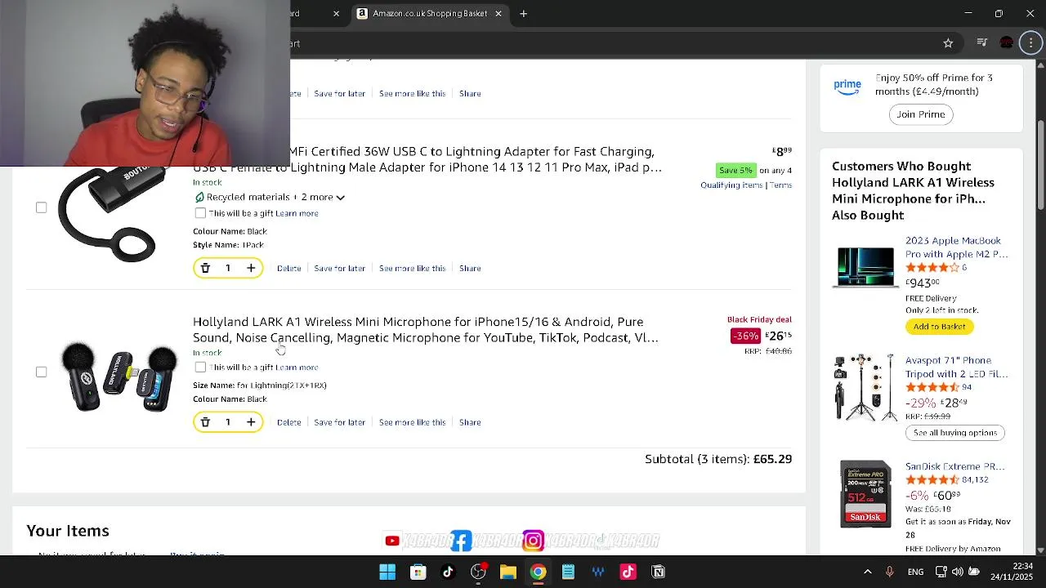The width and height of the screenshot is (1046, 588).
Task: Open File Explorer from the taskbar
Action: [507, 572]
